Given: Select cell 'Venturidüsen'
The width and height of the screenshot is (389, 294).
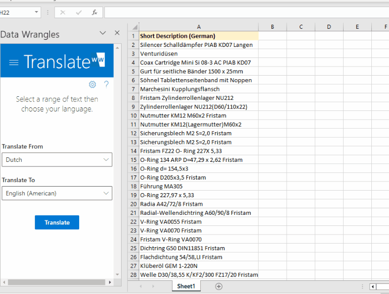Looking at the screenshot, I should (x=199, y=53).
